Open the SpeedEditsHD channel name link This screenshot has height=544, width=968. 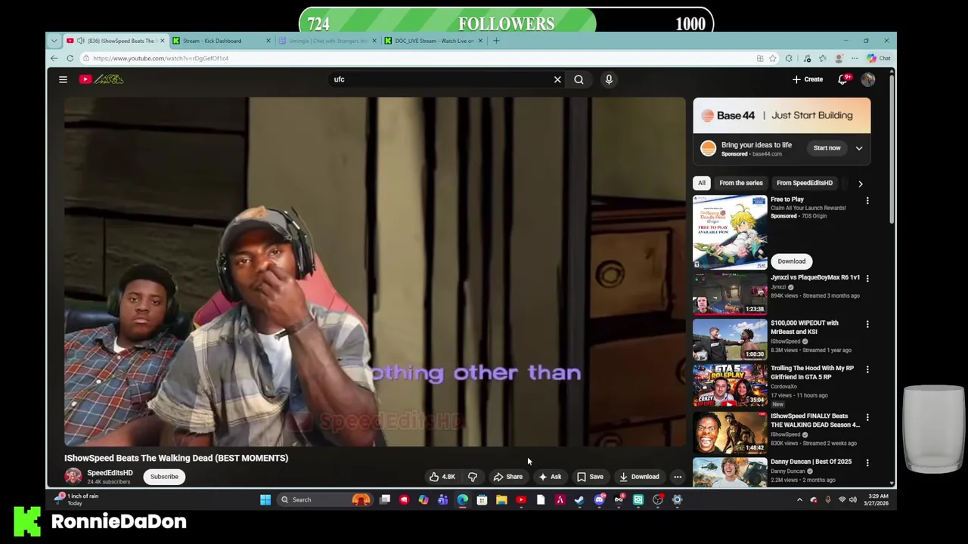point(110,473)
